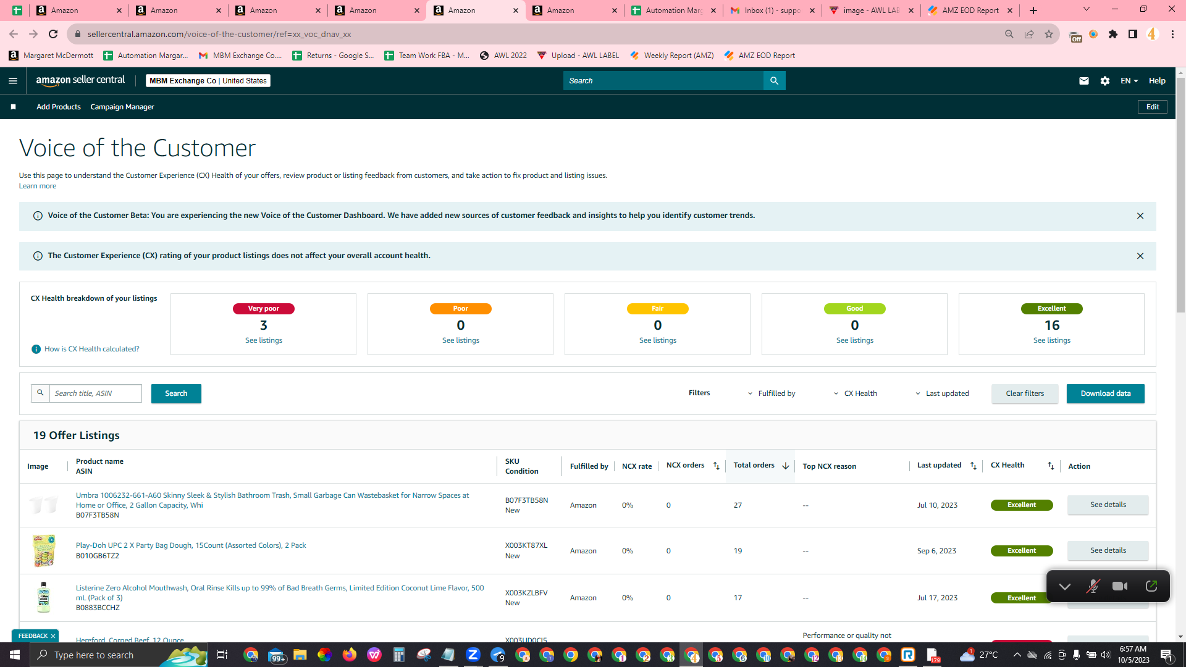Open Zoom from the taskbar

pos(473,655)
